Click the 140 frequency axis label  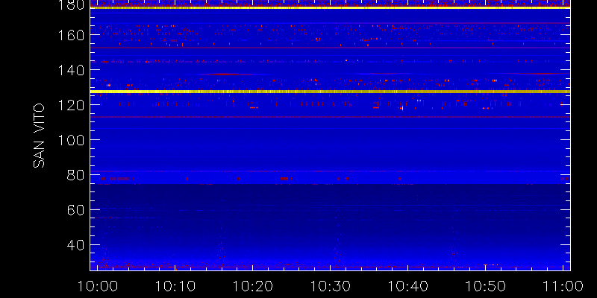tap(71, 70)
